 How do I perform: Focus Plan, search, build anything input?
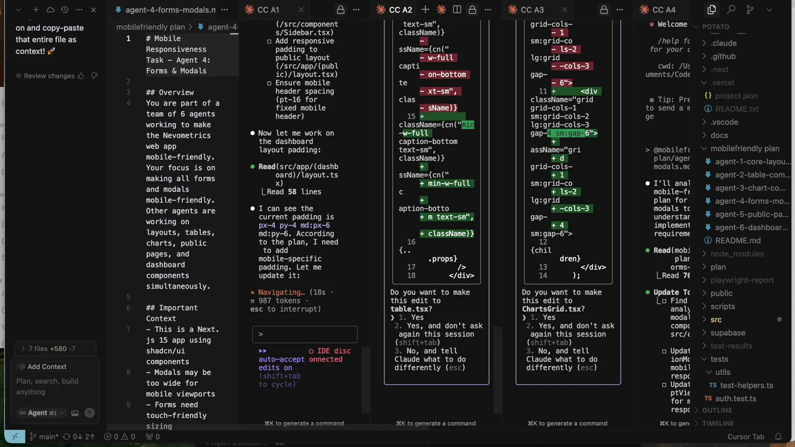[55, 386]
